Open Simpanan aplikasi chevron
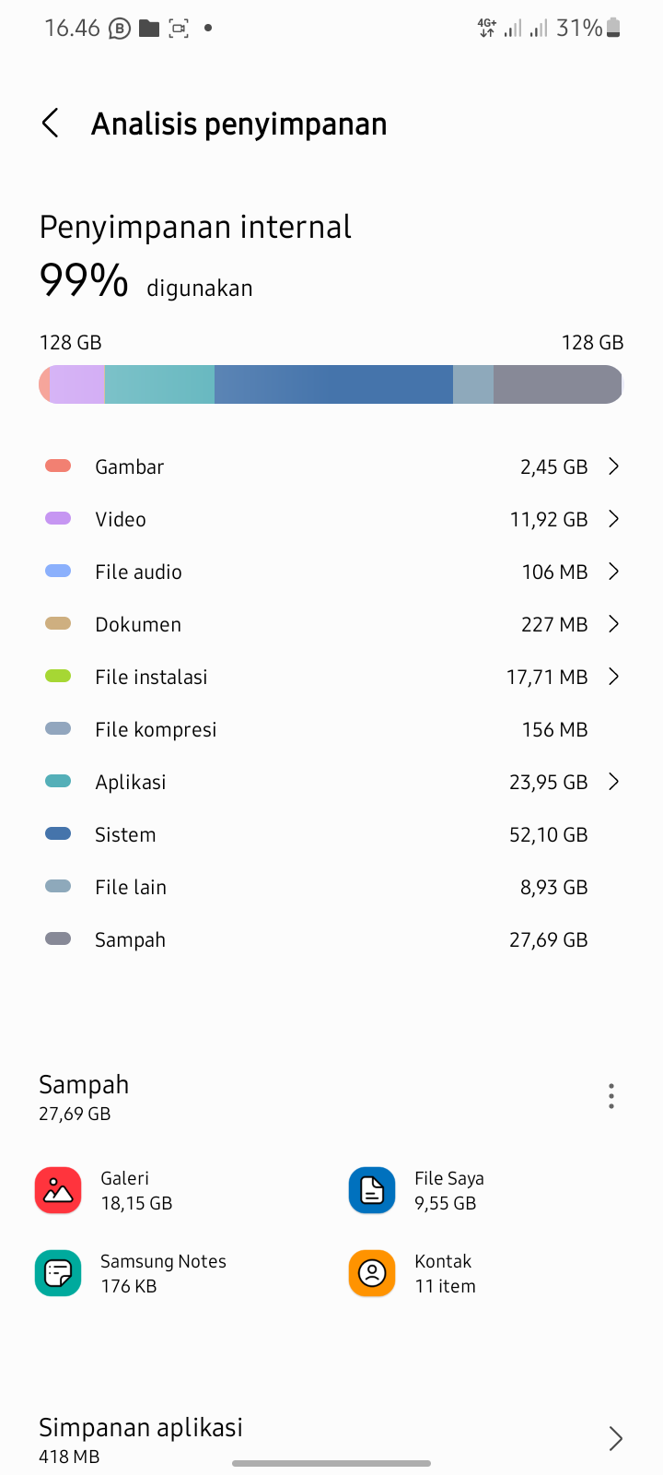 pyautogui.click(x=615, y=1438)
